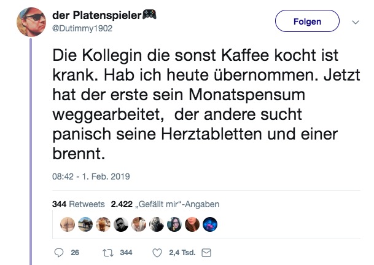Open the der Platenspieler display name
The height and width of the screenshot is (265, 374).
coord(97,15)
